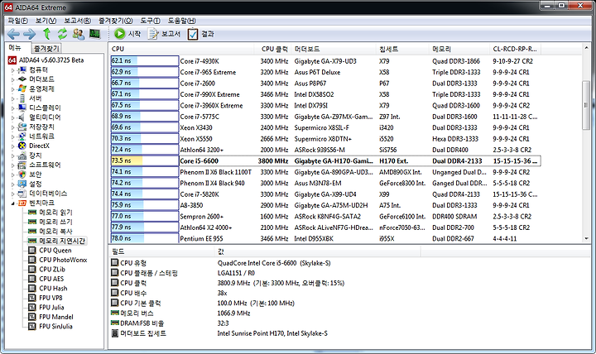
Task: Open the 도움말(H) menu
Action: pyautogui.click(x=181, y=21)
